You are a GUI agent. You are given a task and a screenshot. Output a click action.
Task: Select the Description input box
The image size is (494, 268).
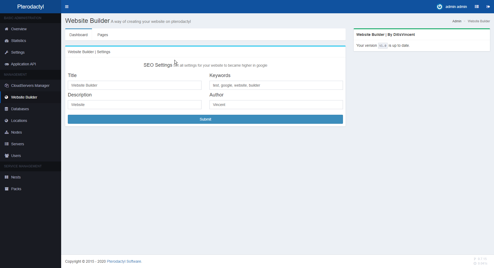(135, 105)
